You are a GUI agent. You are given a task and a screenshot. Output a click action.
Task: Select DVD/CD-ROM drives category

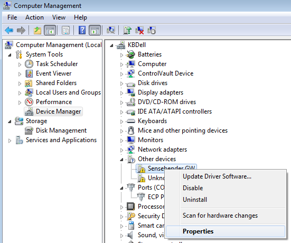[x=167, y=102]
